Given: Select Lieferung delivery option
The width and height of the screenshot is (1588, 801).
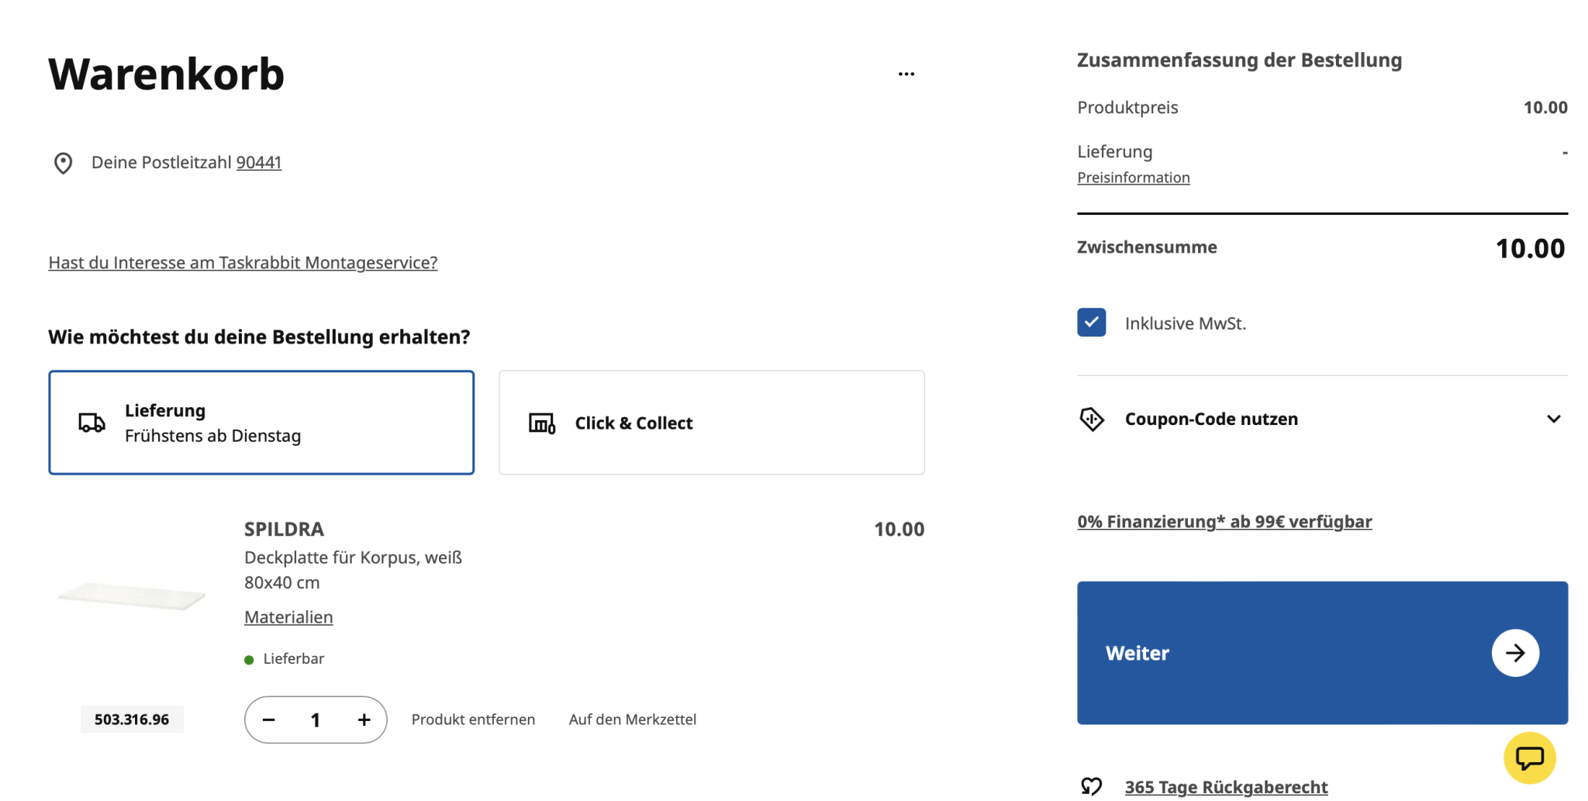Looking at the screenshot, I should pyautogui.click(x=261, y=423).
